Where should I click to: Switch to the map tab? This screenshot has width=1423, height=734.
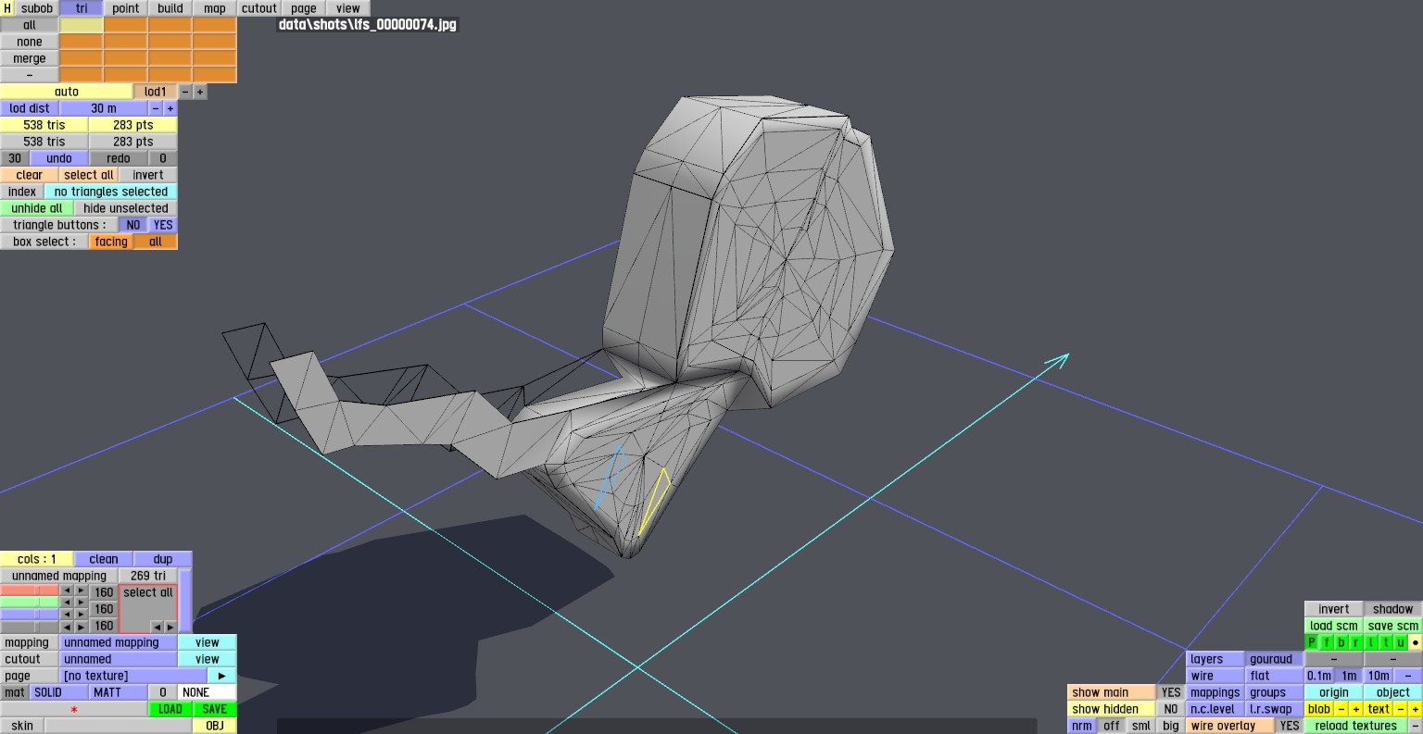click(x=215, y=8)
